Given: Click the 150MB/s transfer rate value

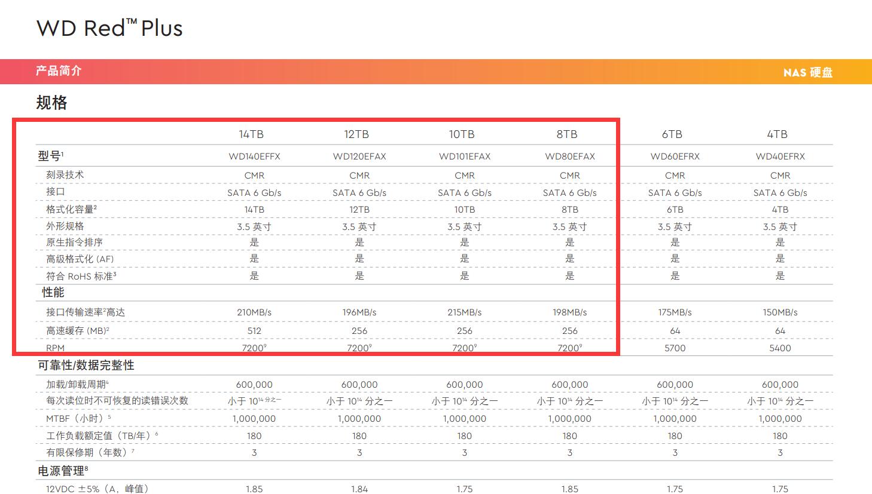Looking at the screenshot, I should click(780, 312).
